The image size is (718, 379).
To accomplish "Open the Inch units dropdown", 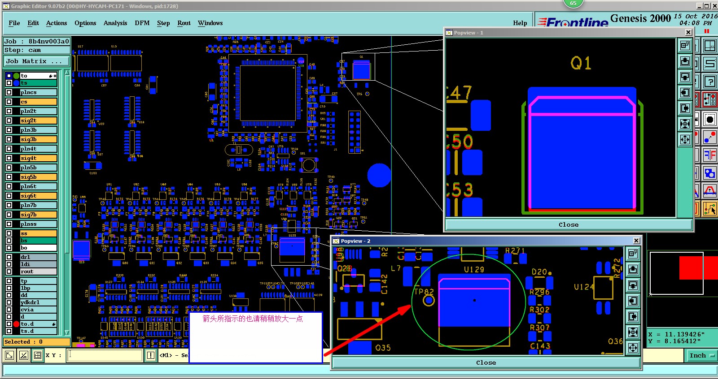I will 701,356.
